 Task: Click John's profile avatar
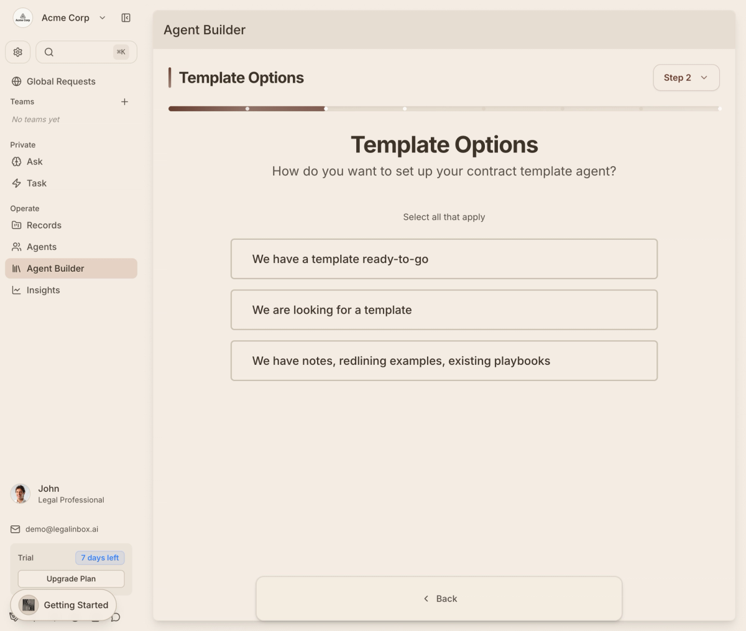pos(21,494)
